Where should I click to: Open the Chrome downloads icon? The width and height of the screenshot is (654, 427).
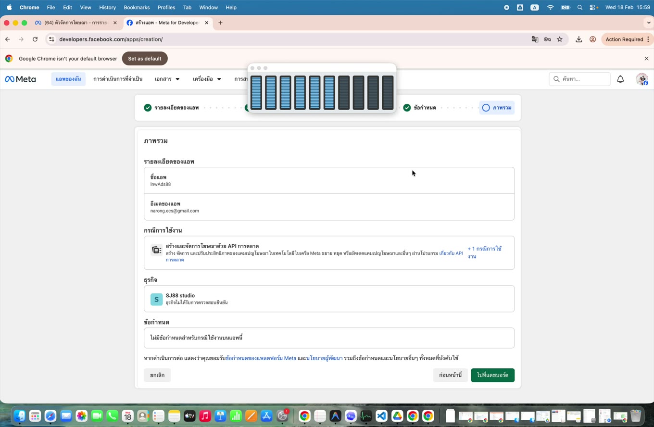coord(579,39)
